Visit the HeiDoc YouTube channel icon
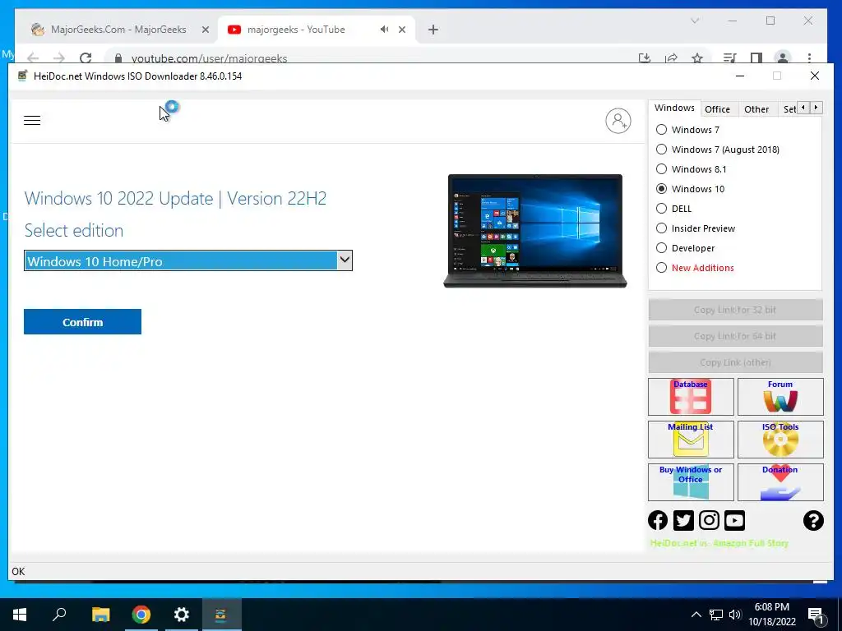This screenshot has height=631, width=842. coord(734,520)
